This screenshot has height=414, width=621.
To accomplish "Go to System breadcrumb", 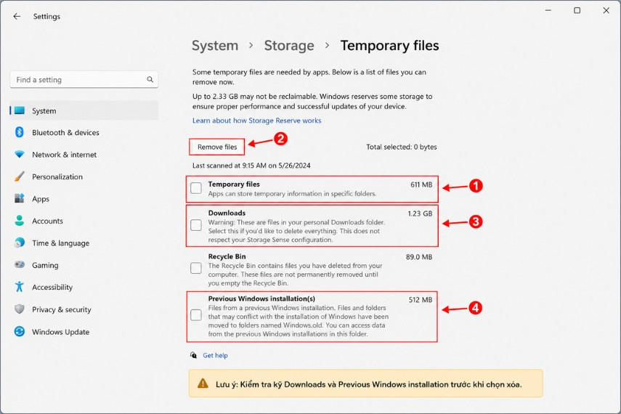I will [x=215, y=46].
